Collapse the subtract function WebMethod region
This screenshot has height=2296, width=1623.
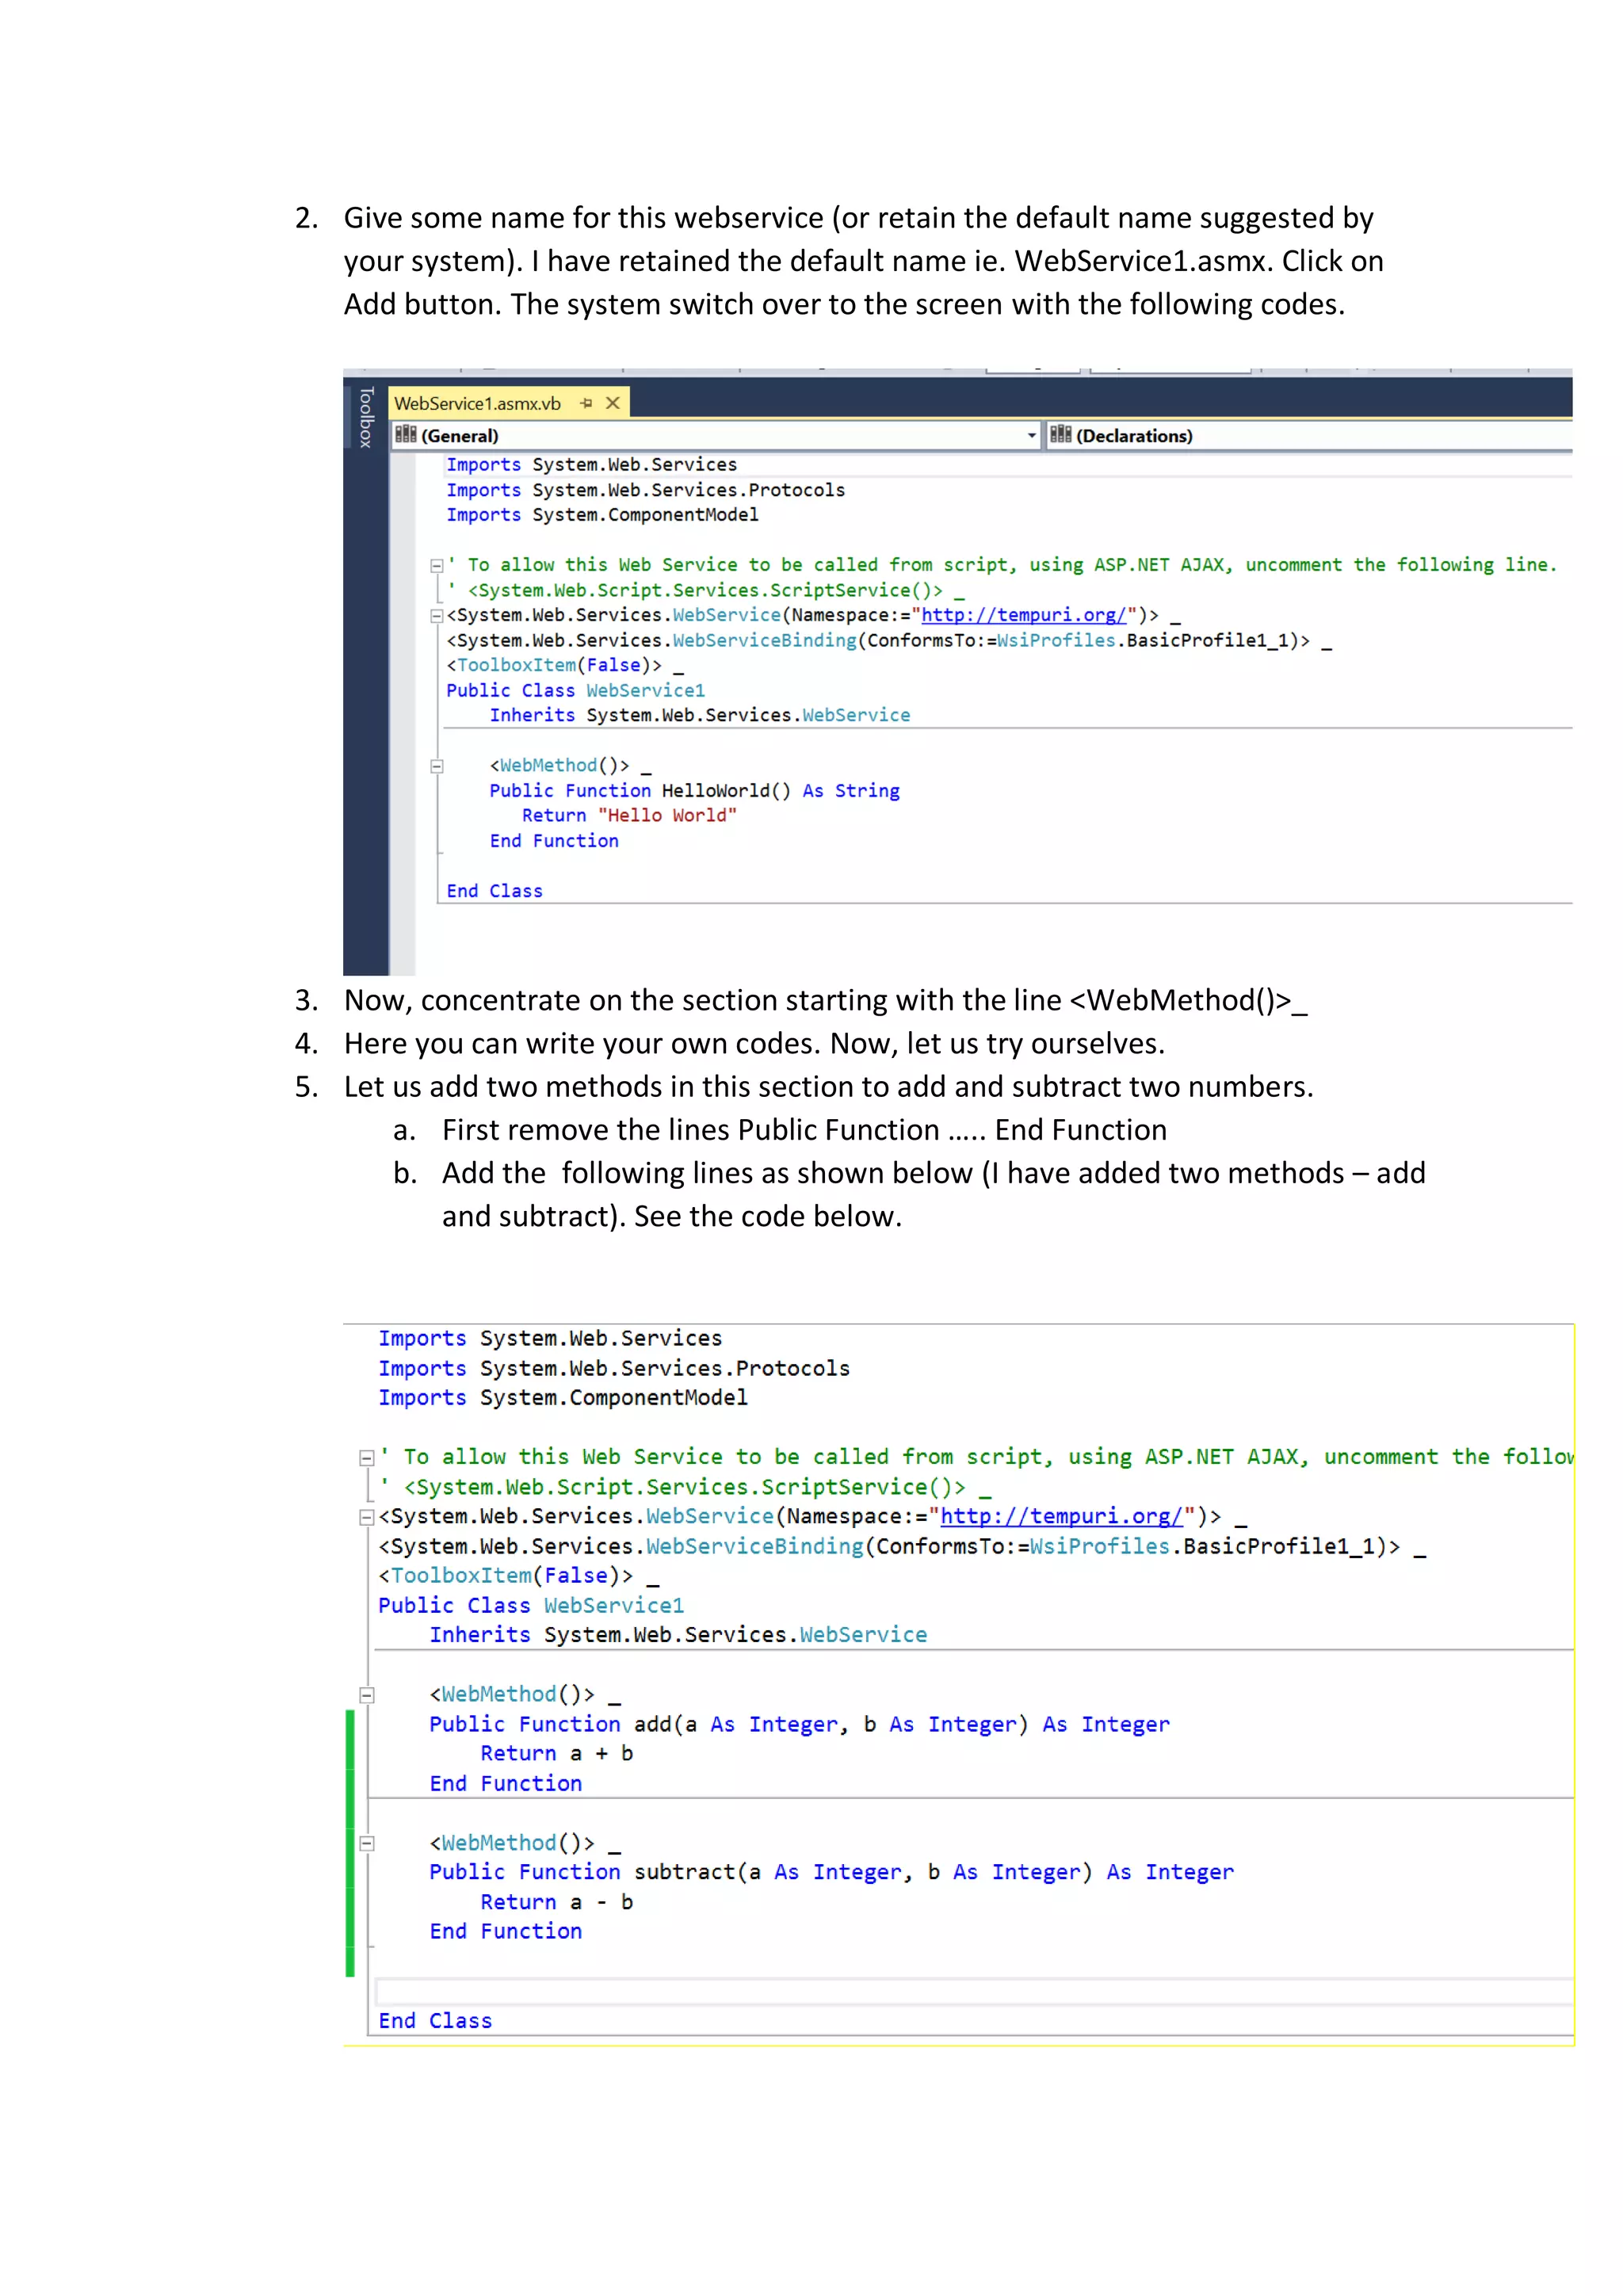pos(367,1844)
